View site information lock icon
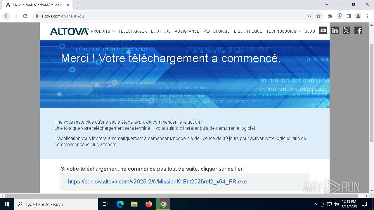The width and height of the screenshot is (374, 210). 37,16
